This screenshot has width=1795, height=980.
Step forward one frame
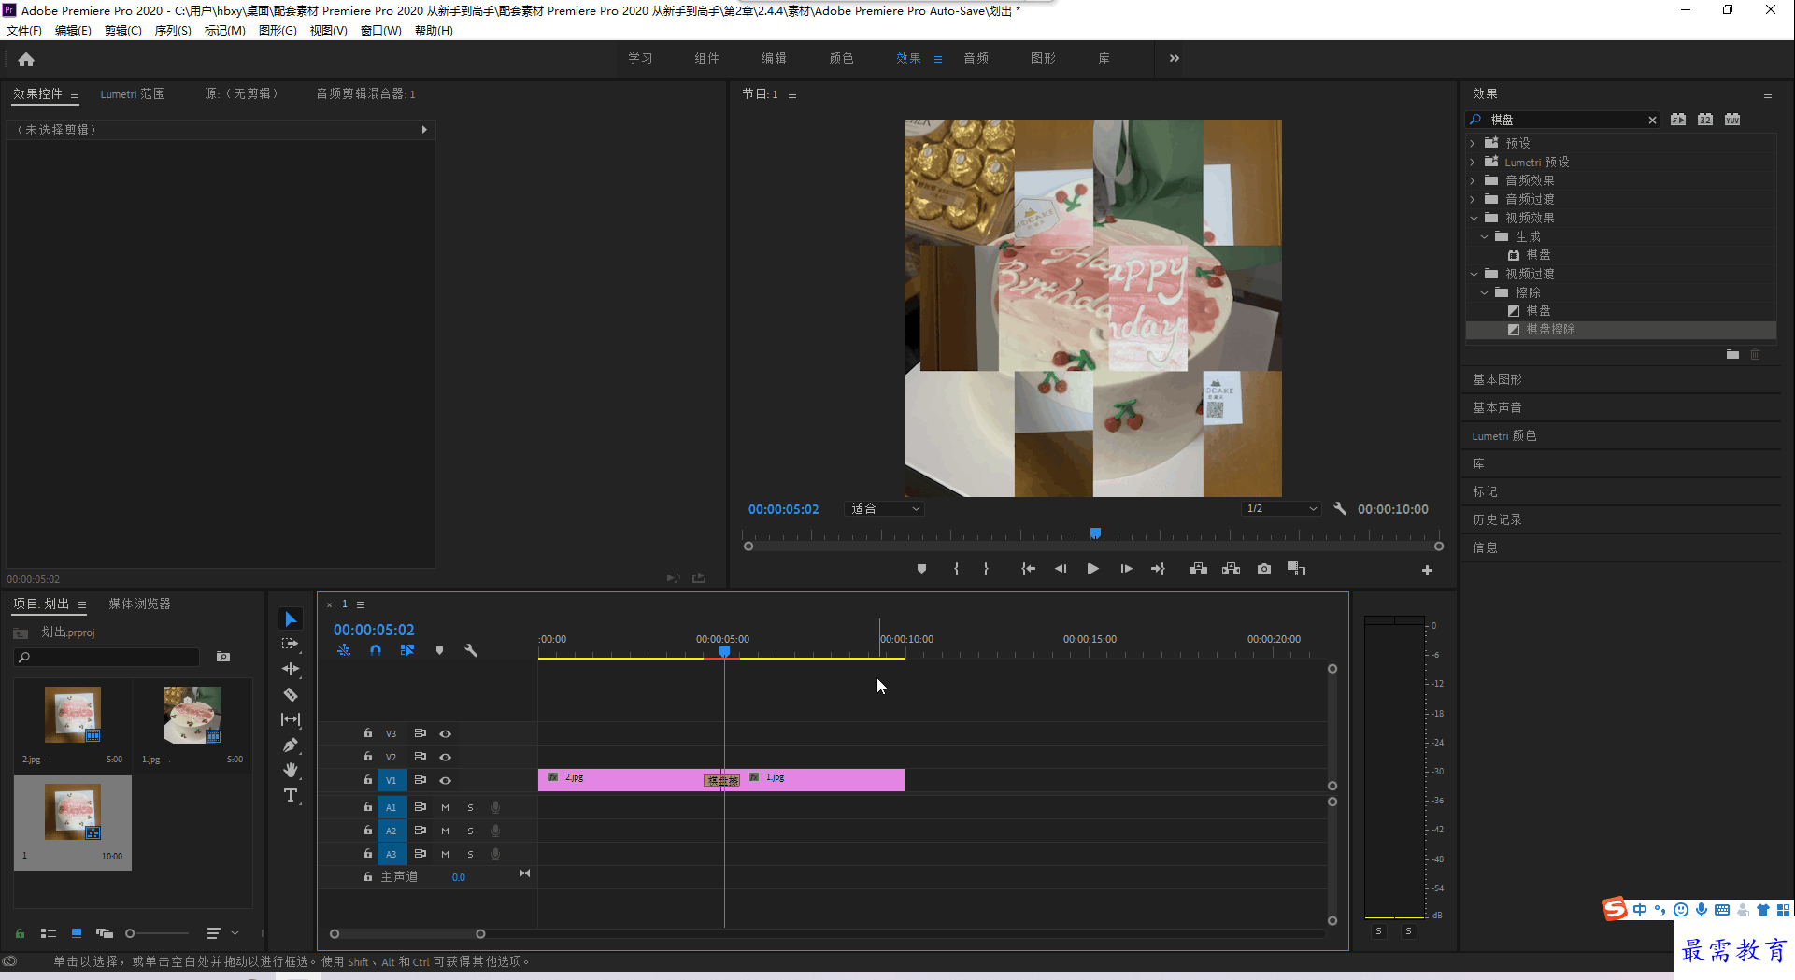point(1126,569)
